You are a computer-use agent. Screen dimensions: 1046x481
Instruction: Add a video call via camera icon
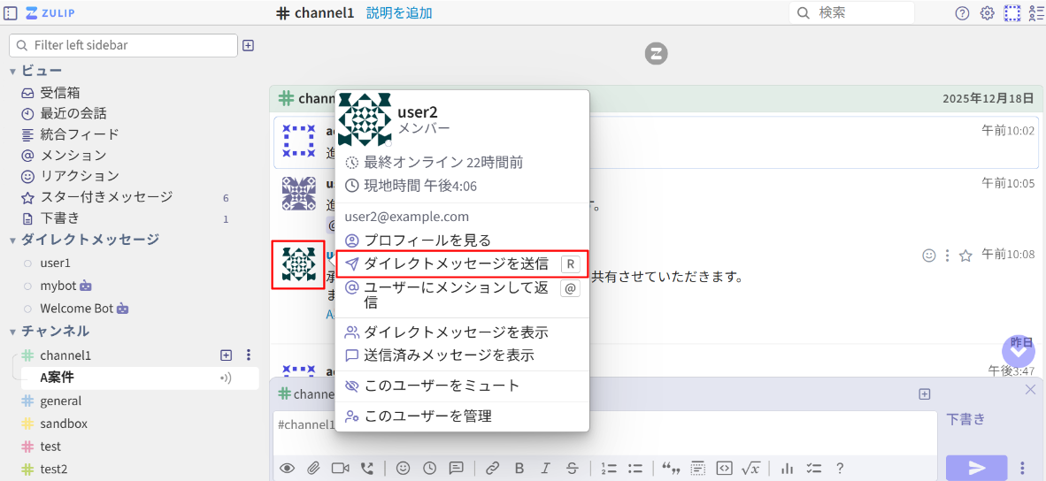(x=341, y=468)
